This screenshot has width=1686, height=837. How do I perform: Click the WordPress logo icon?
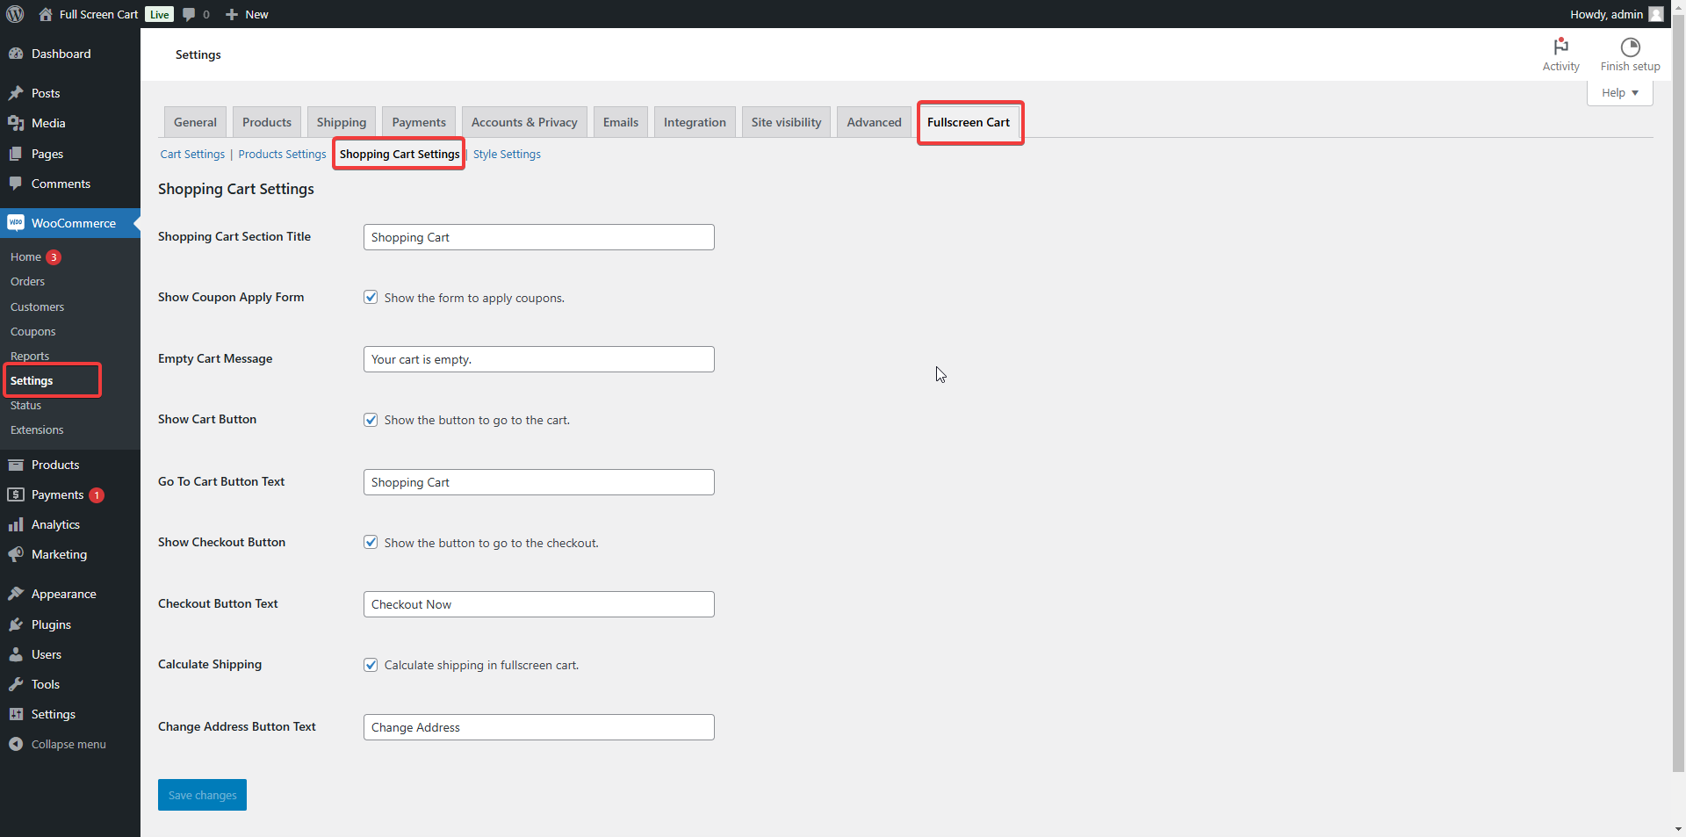pyautogui.click(x=15, y=14)
